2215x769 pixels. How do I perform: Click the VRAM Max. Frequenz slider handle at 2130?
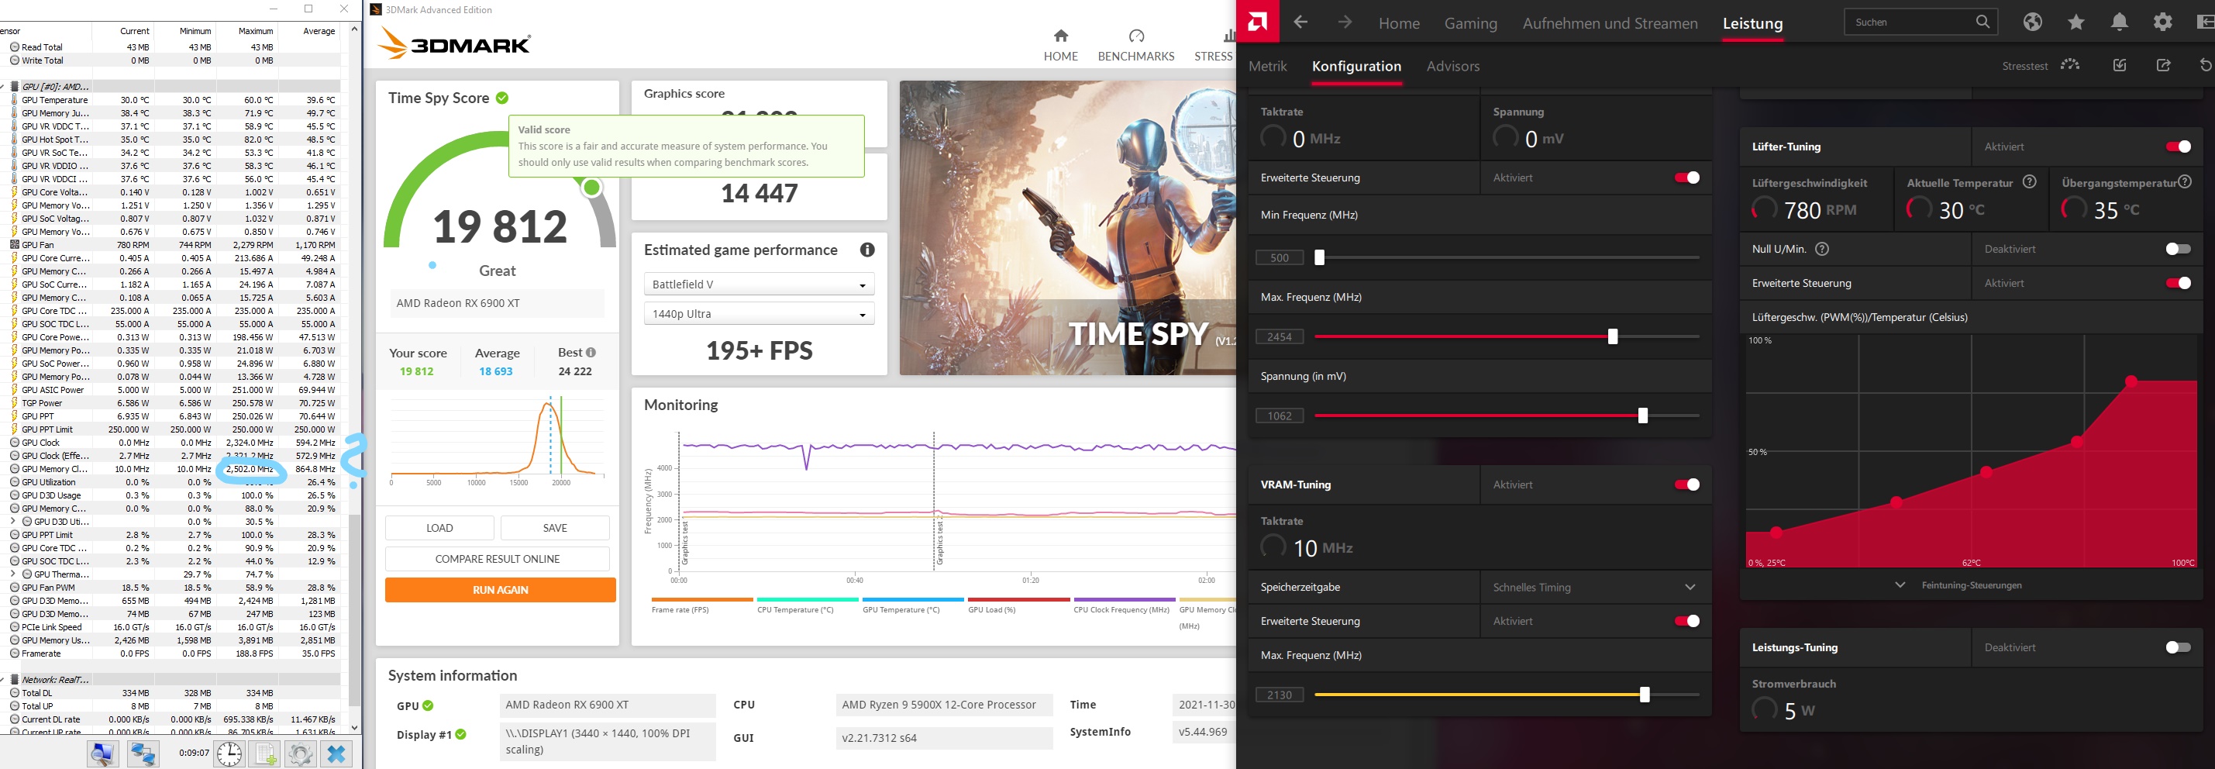point(1644,694)
